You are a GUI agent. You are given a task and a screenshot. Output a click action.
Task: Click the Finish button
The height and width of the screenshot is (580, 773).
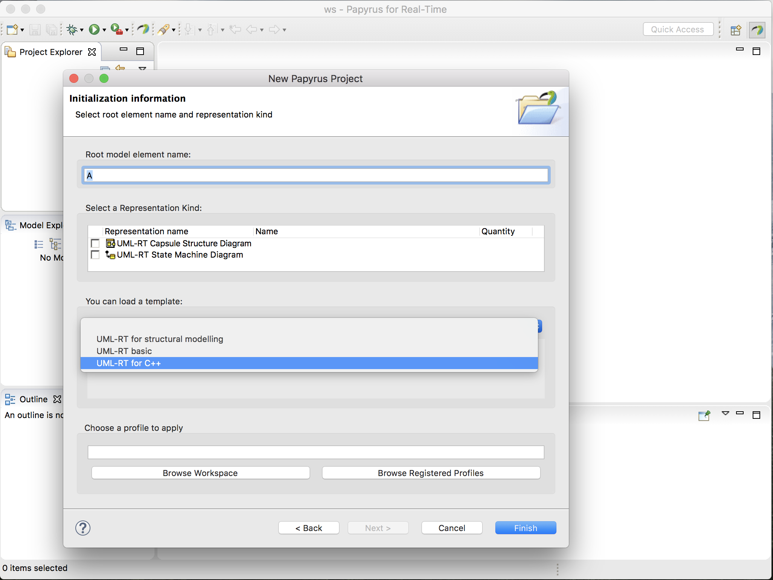[526, 528]
